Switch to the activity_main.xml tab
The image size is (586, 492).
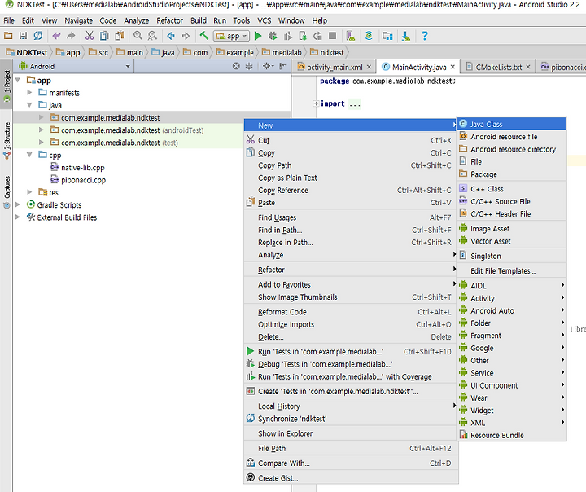click(x=335, y=67)
